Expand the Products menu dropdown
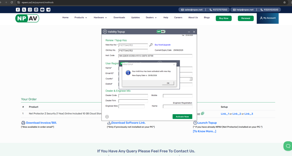292x156 pixels. (81, 18)
